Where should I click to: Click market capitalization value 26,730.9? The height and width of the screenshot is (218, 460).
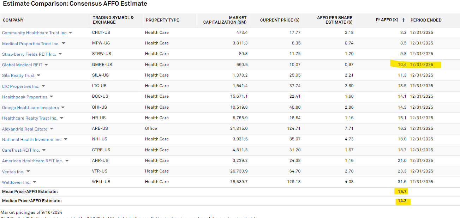tap(239, 171)
